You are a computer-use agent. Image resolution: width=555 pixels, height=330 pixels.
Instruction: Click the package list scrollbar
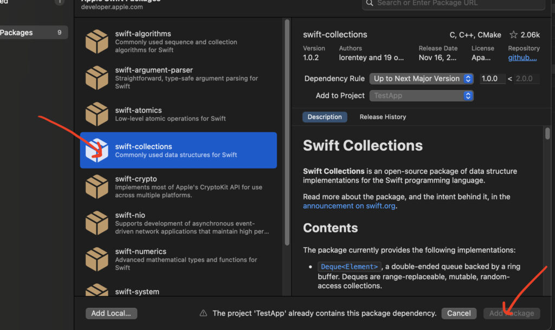[x=287, y=133]
